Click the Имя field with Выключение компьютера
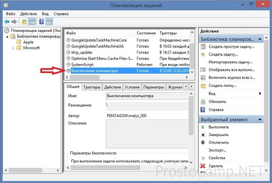Image resolution: width=272 pixels, height=183 pixels. pos(147,96)
